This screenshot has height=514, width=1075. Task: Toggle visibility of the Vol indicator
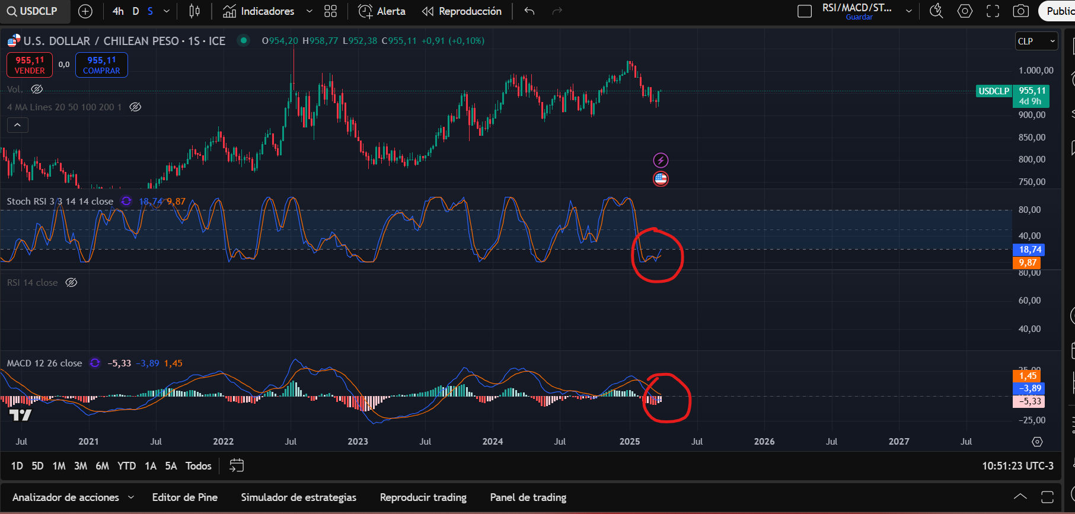tap(37, 90)
